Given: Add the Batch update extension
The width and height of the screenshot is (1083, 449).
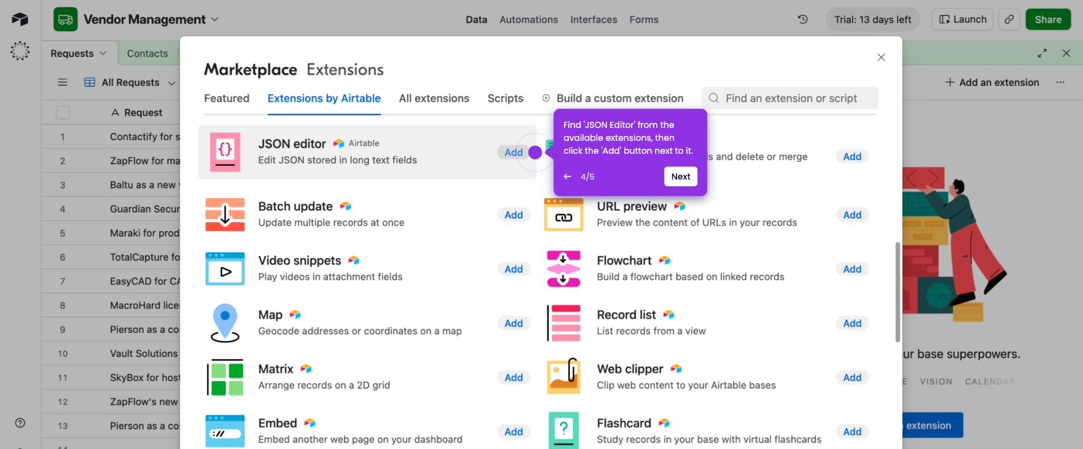Looking at the screenshot, I should tap(514, 215).
